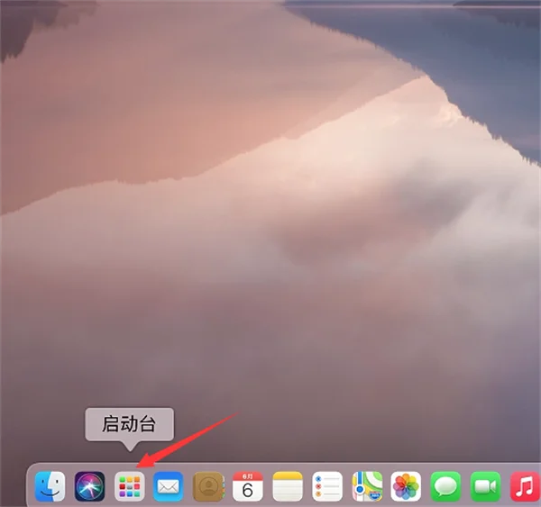
Task: Open Calendar showing date 6
Action: [x=248, y=486]
